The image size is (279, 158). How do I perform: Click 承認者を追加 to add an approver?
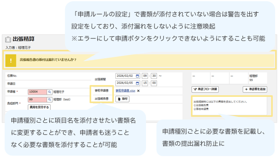click(x=255, y=89)
